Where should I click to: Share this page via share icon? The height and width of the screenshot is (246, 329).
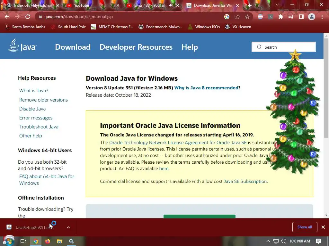[237, 17]
